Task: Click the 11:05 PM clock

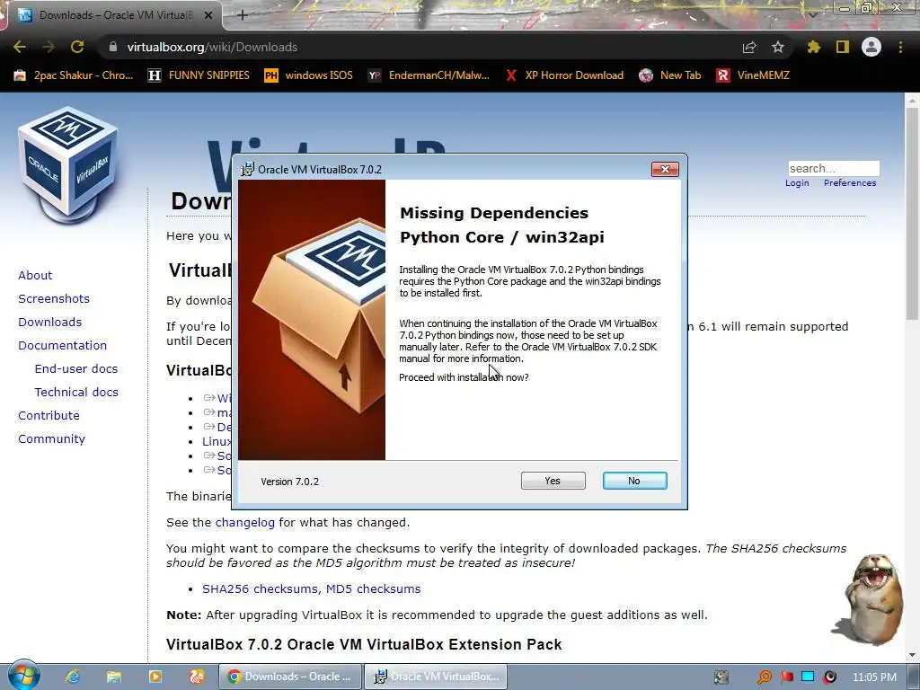Action: tap(874, 677)
